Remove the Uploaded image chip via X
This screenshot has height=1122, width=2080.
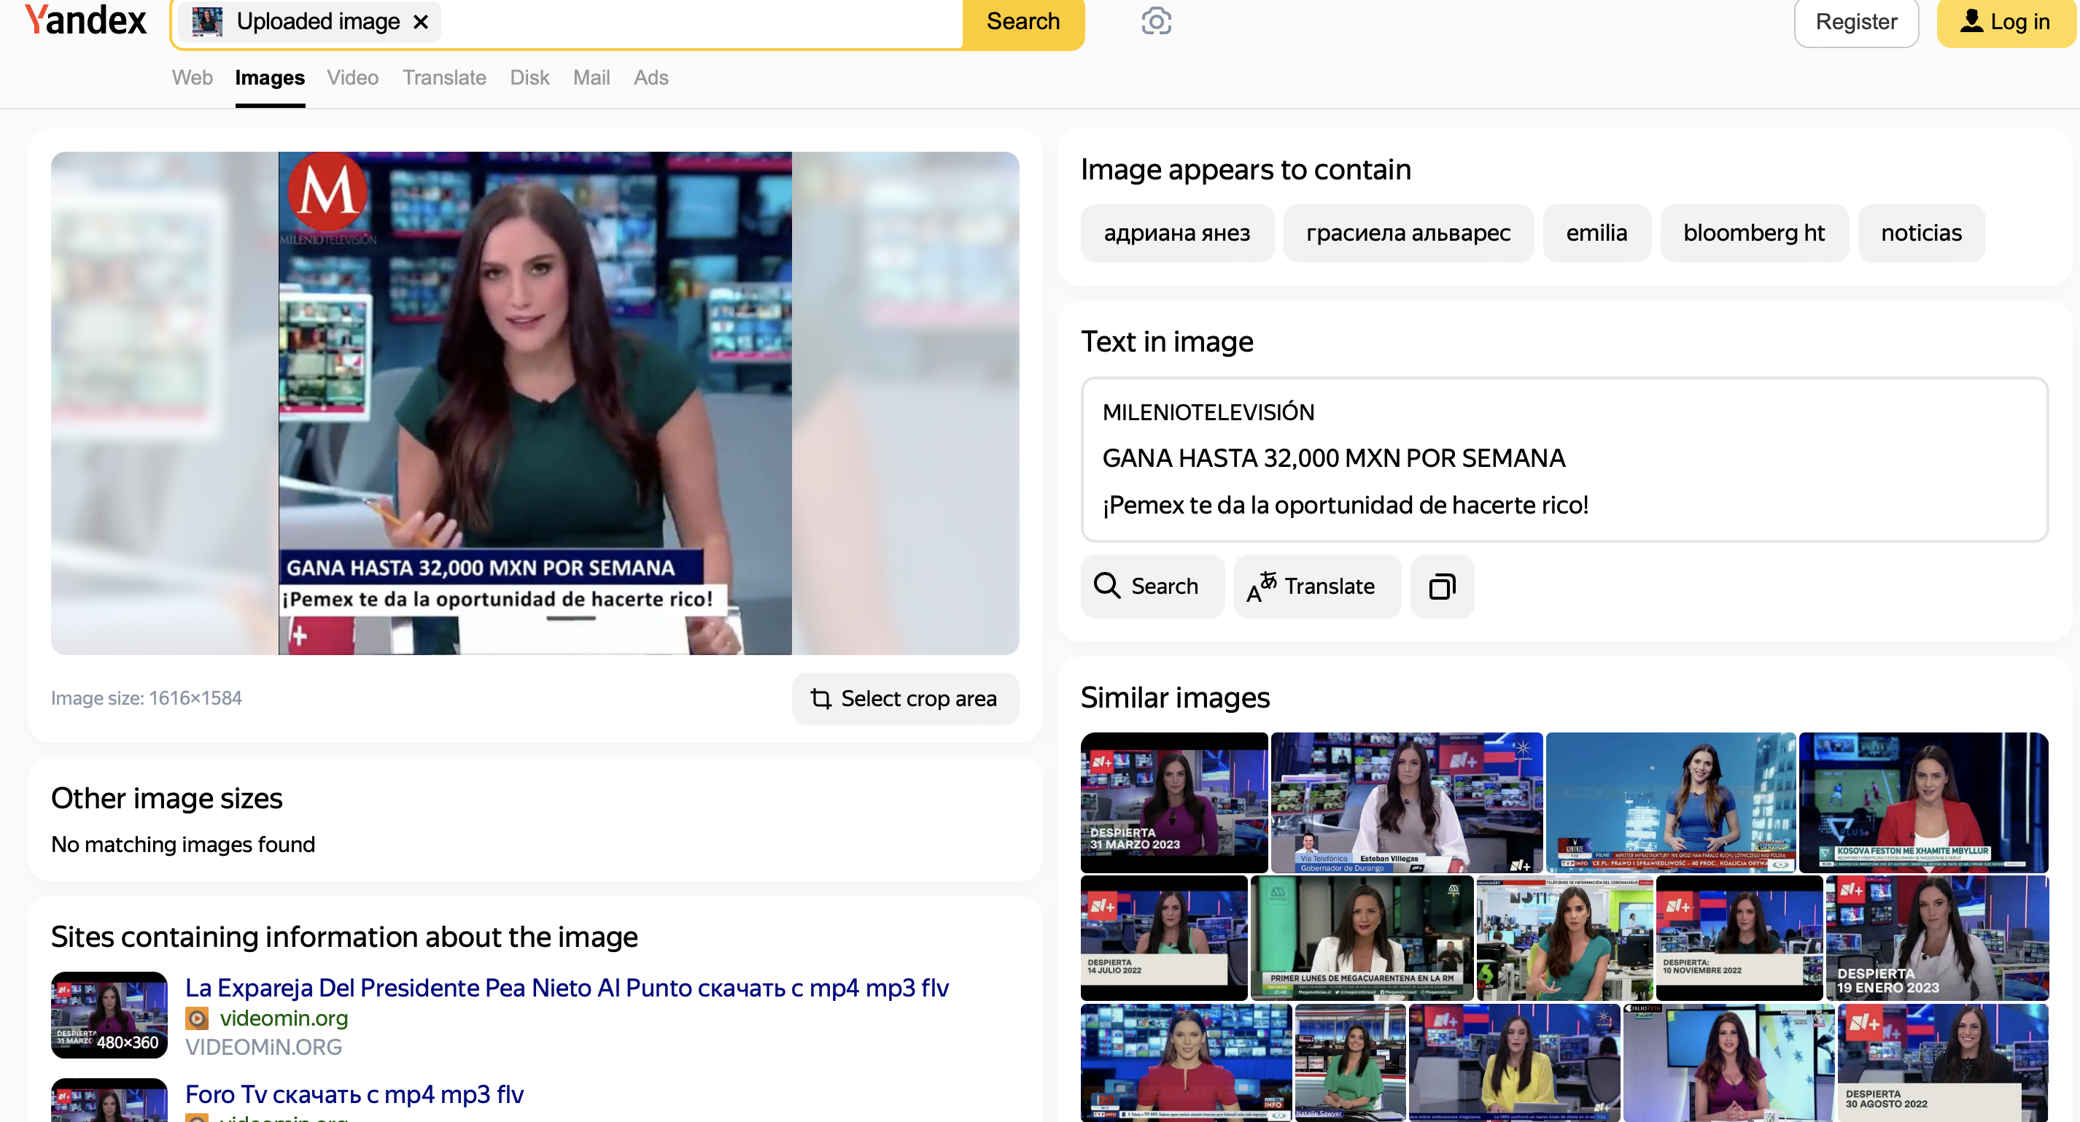(x=421, y=22)
